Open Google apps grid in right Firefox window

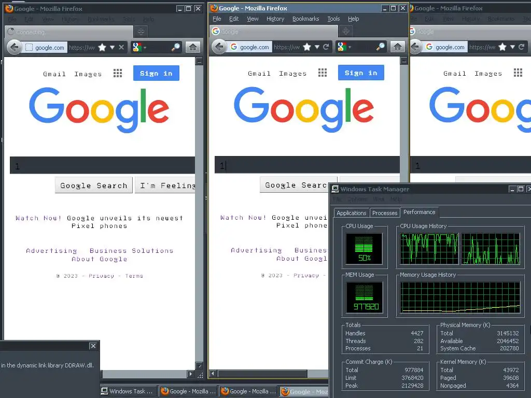[x=518, y=73]
